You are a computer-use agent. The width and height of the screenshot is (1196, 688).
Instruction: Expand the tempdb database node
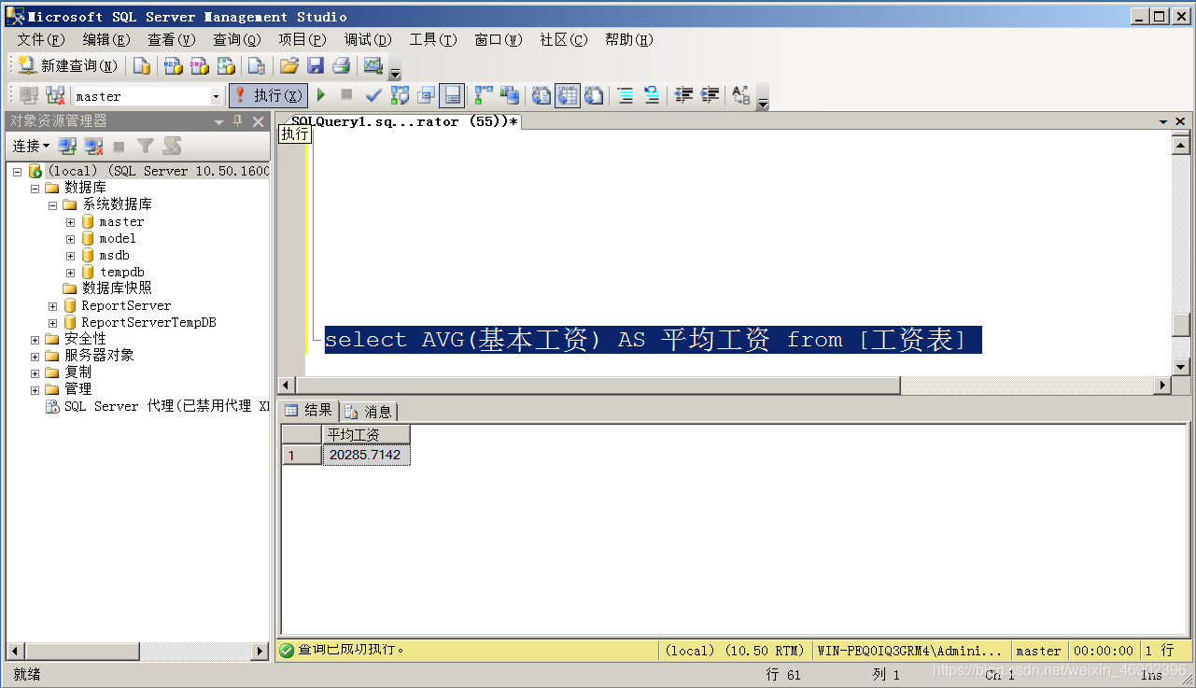click(70, 273)
